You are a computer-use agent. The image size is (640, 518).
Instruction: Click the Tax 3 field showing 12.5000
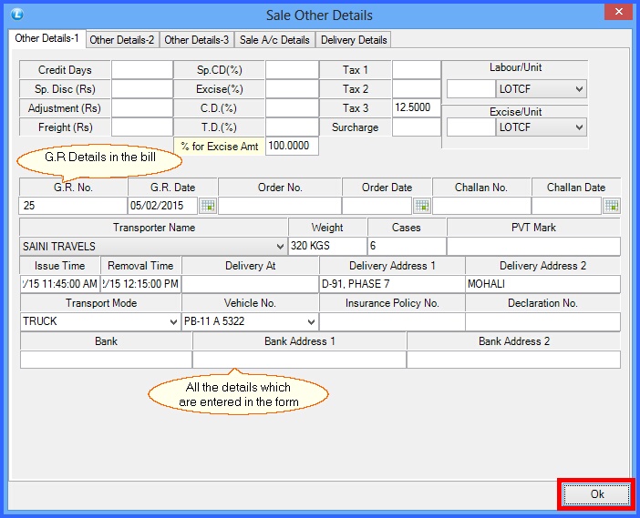tap(417, 108)
